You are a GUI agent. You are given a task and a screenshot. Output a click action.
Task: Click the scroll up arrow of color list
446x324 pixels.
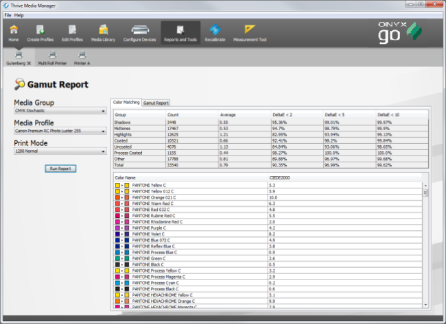click(x=425, y=186)
